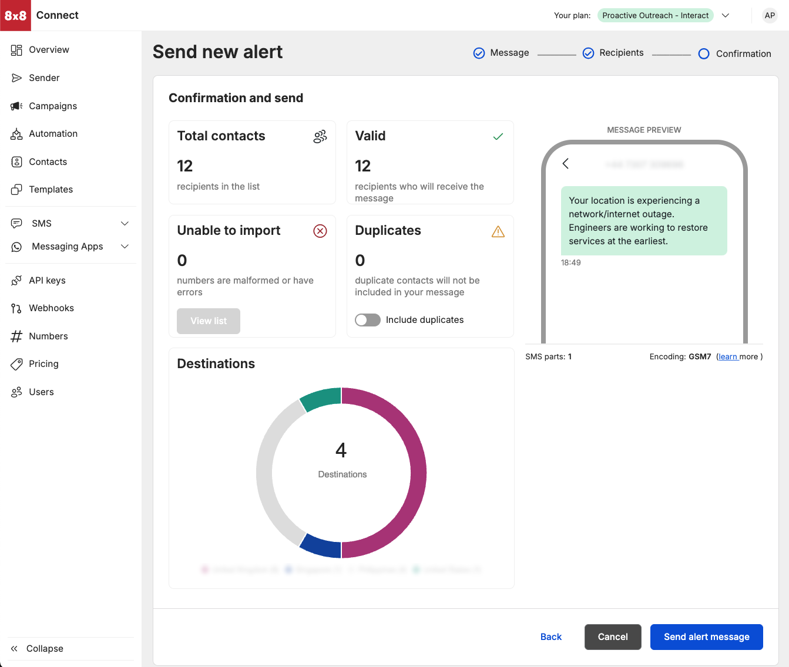This screenshot has height=667, width=789.
Task: Select the Message step indicator
Action: [501, 53]
